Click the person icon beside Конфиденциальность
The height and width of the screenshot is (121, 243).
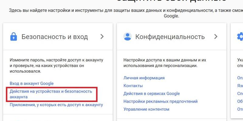(127, 37)
